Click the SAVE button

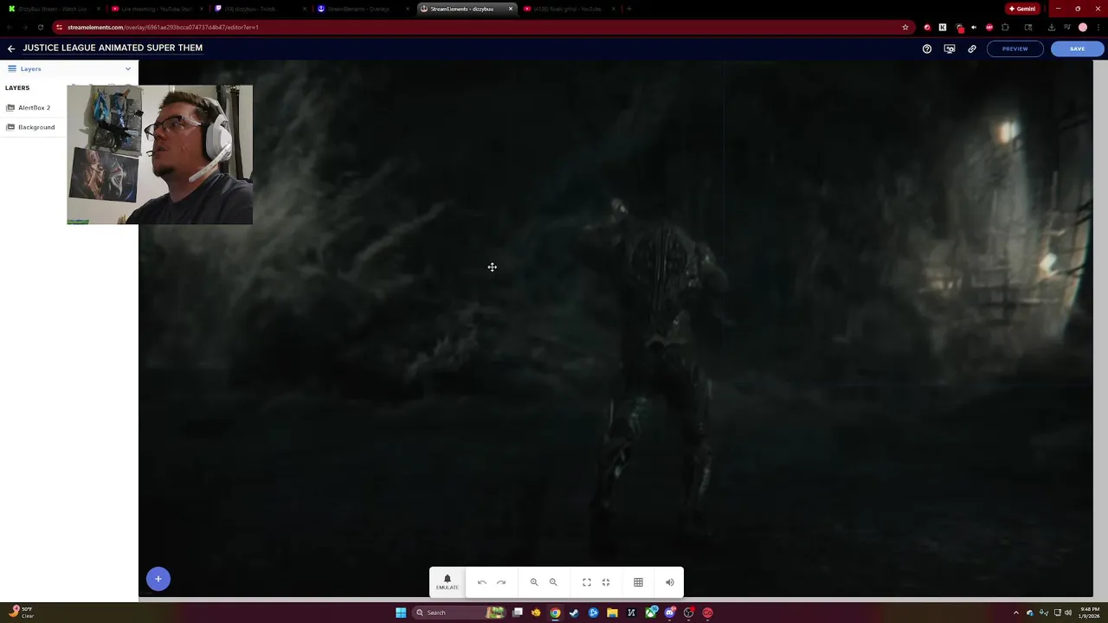tap(1077, 48)
